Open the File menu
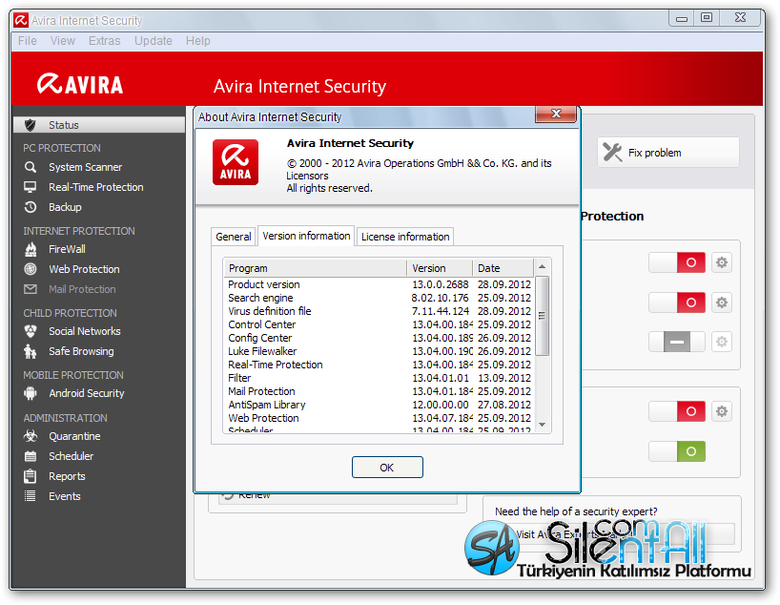 point(28,41)
